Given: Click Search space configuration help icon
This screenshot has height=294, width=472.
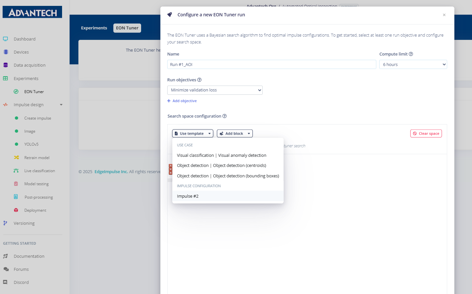Looking at the screenshot, I should [224, 116].
